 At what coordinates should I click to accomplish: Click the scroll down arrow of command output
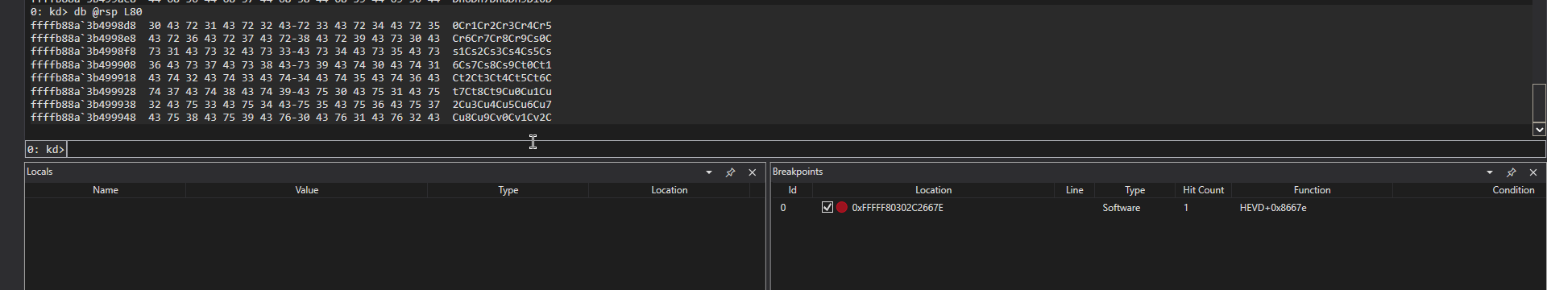point(1539,129)
